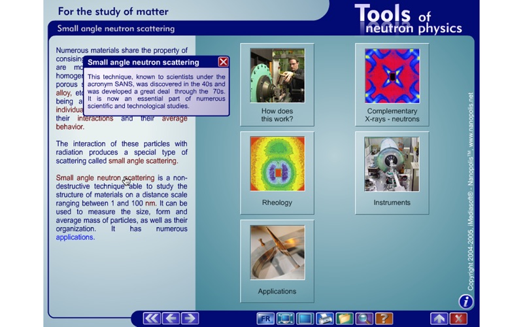Click the 'behavior.' red glossary link
The height and width of the screenshot is (327, 523).
point(70,127)
